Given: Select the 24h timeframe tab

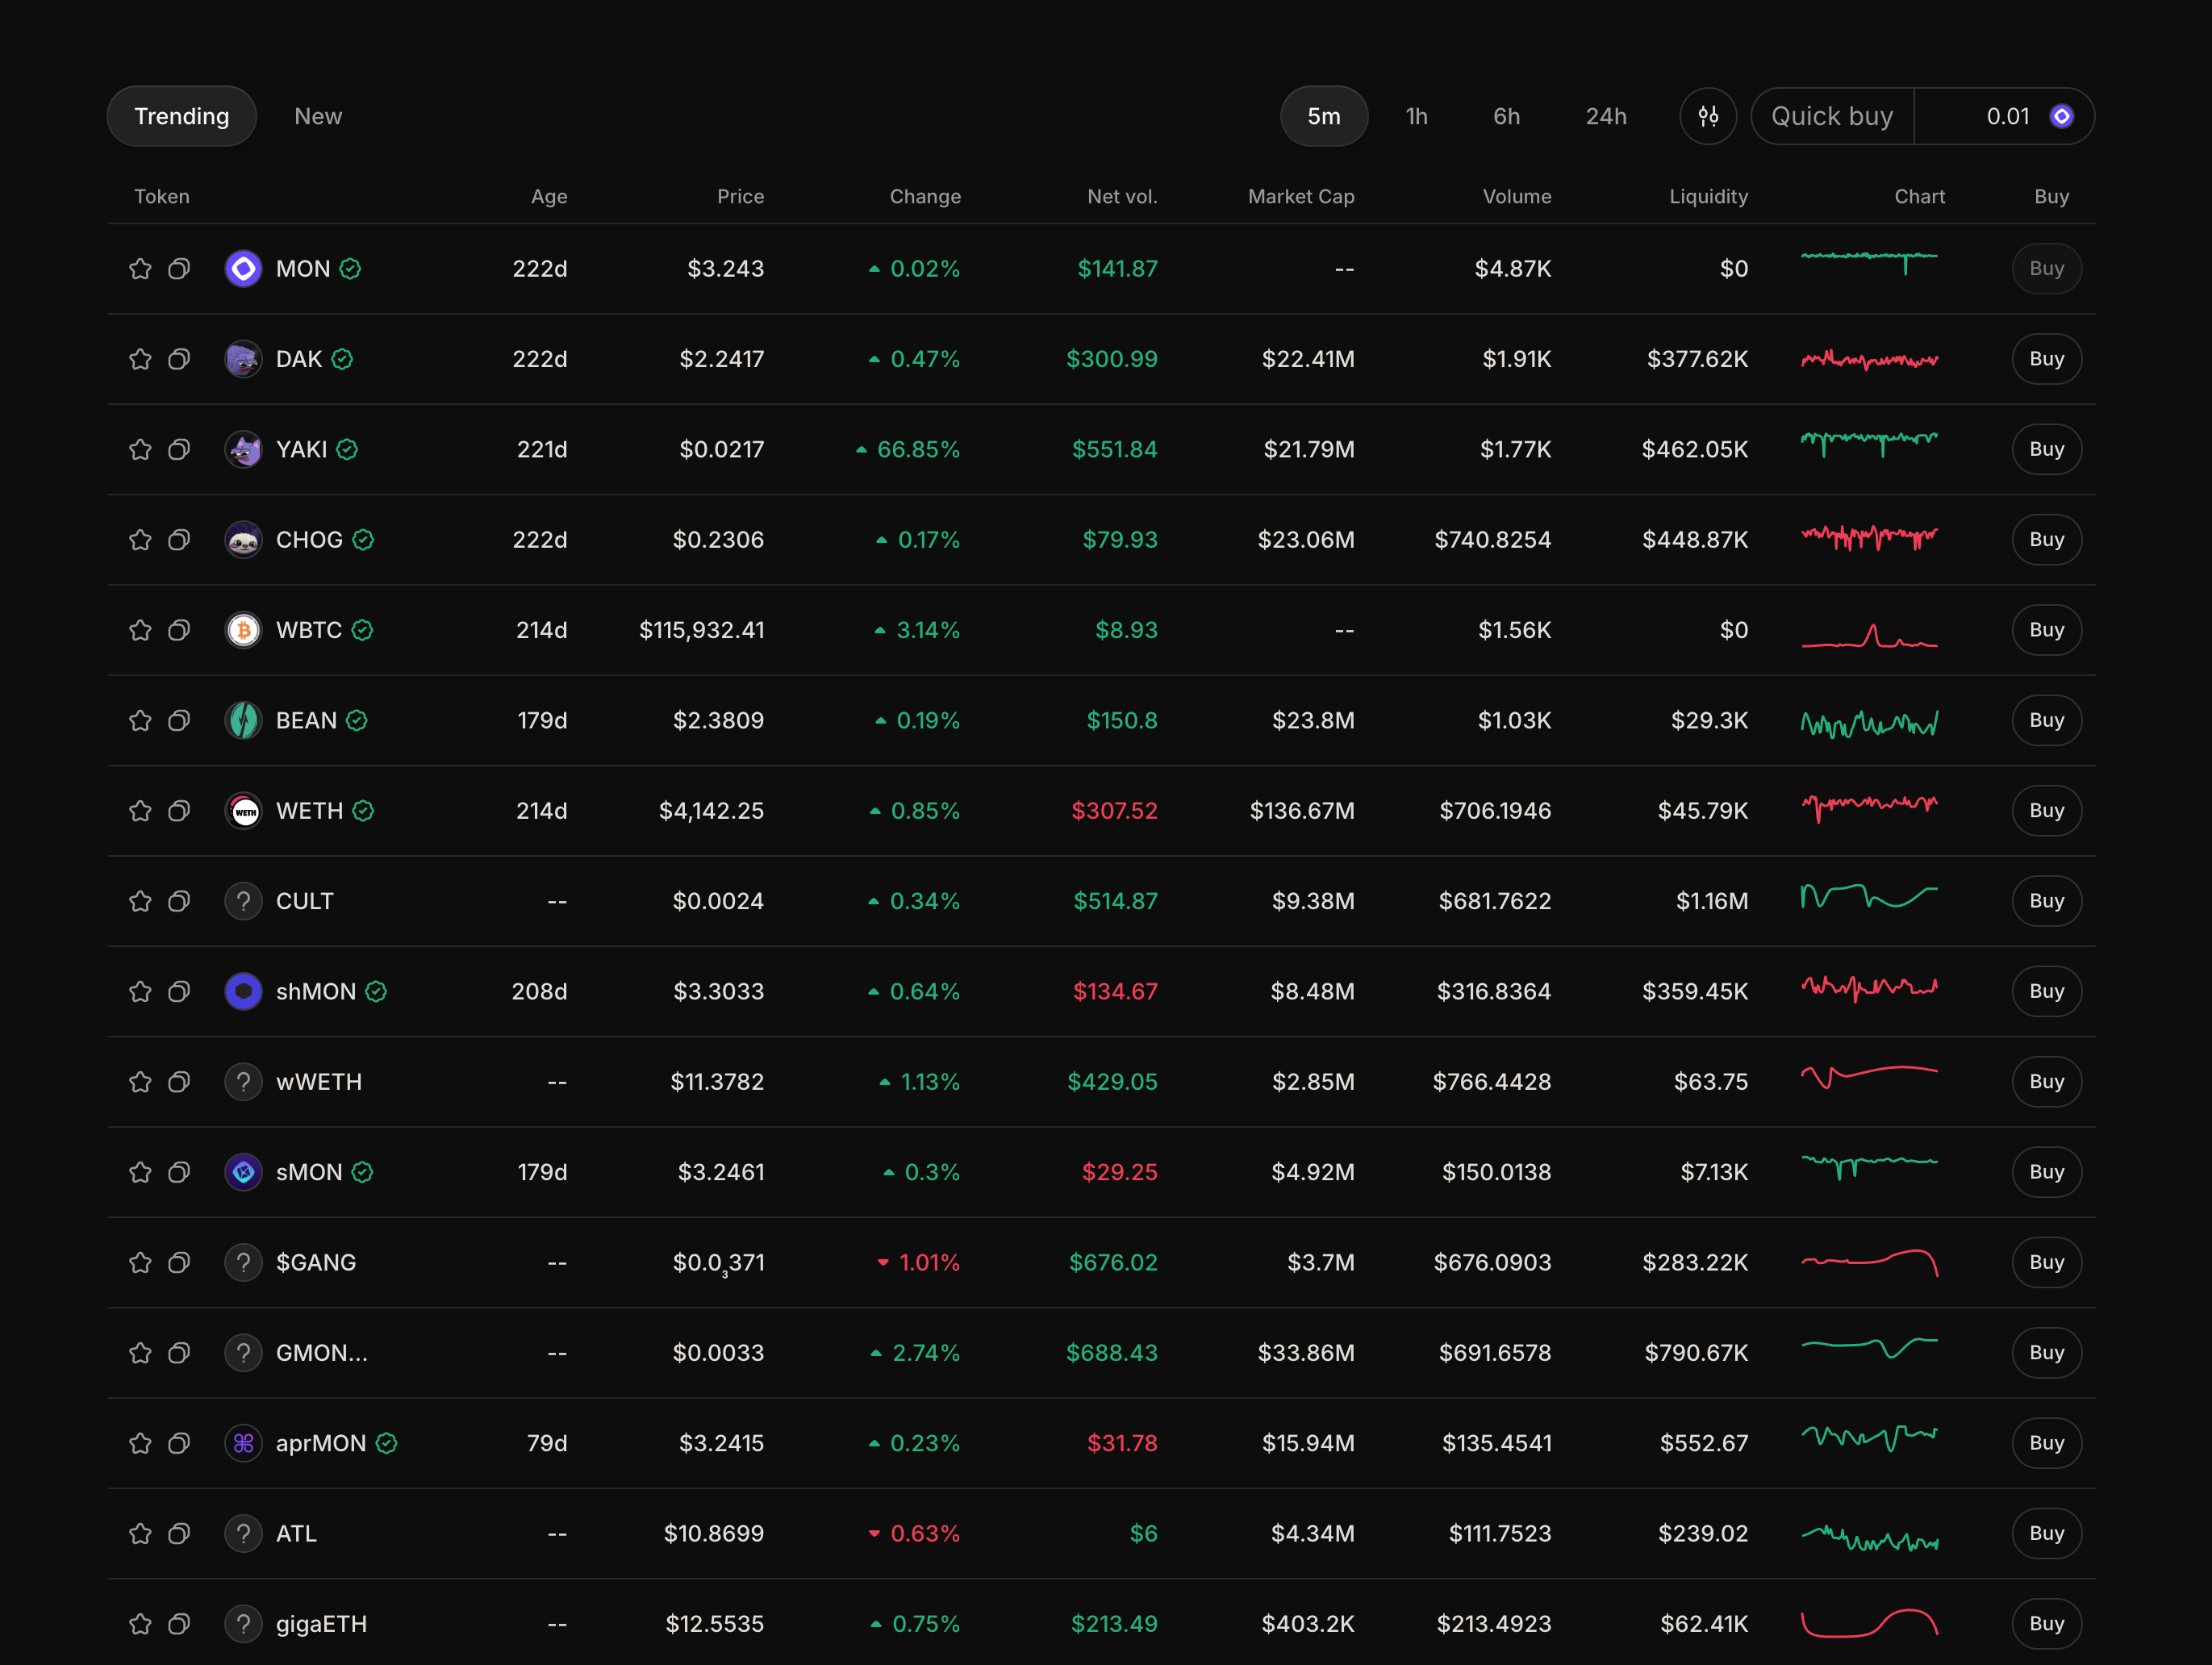Looking at the screenshot, I should point(1605,117).
